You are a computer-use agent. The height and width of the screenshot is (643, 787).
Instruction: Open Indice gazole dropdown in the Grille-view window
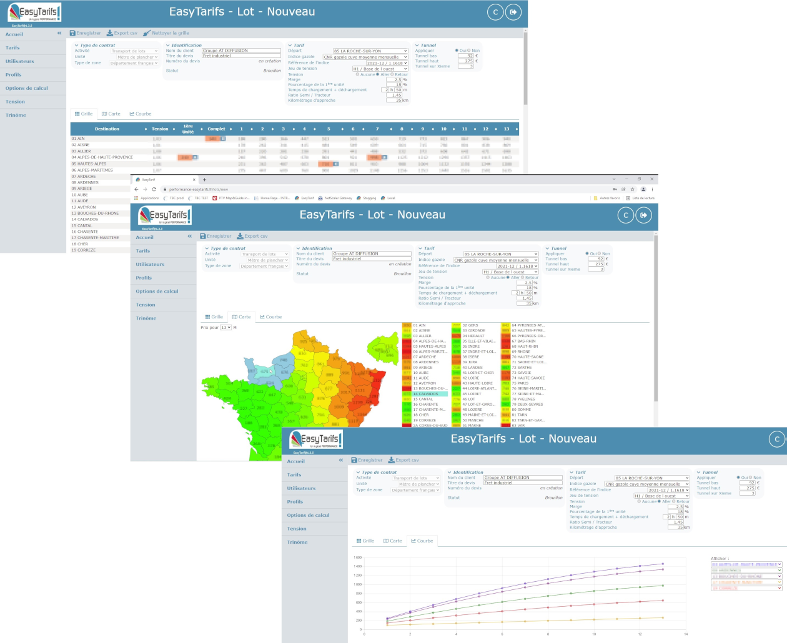[365, 57]
